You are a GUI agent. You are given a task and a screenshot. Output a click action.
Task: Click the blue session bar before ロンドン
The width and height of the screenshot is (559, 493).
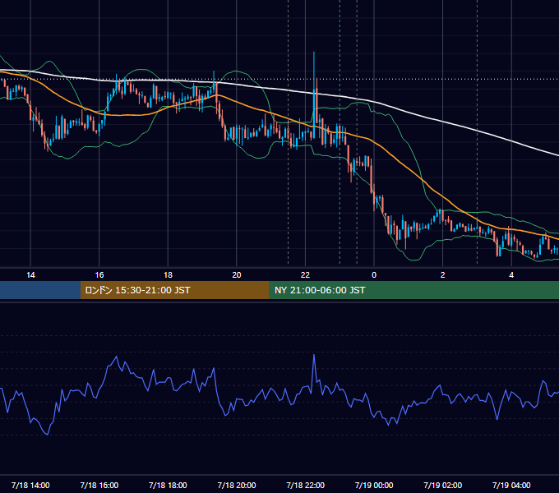(x=40, y=290)
